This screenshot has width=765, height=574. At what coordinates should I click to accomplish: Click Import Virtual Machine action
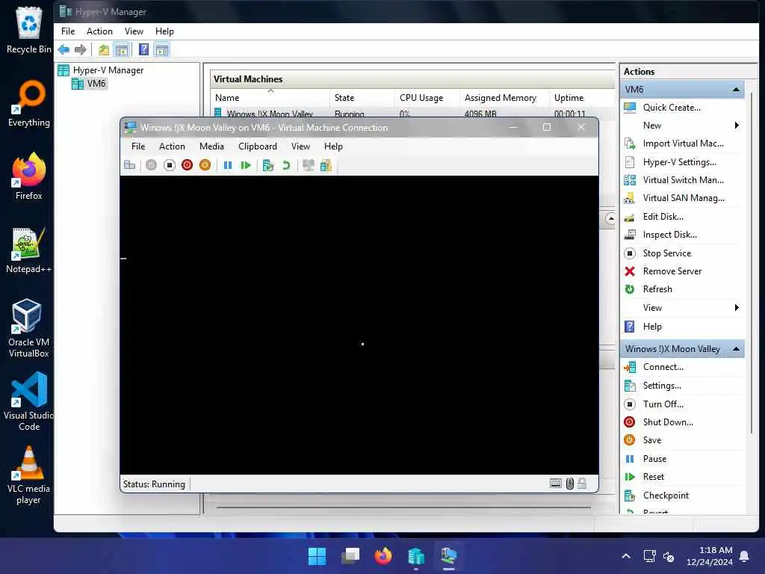(x=683, y=143)
